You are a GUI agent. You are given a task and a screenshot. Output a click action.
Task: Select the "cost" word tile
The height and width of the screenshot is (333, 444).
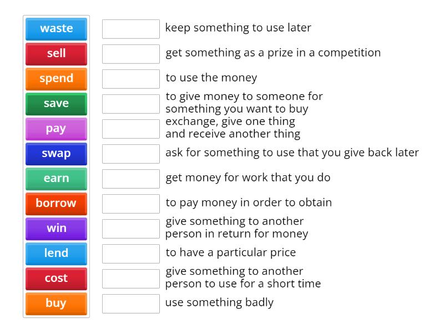pyautogui.click(x=56, y=279)
